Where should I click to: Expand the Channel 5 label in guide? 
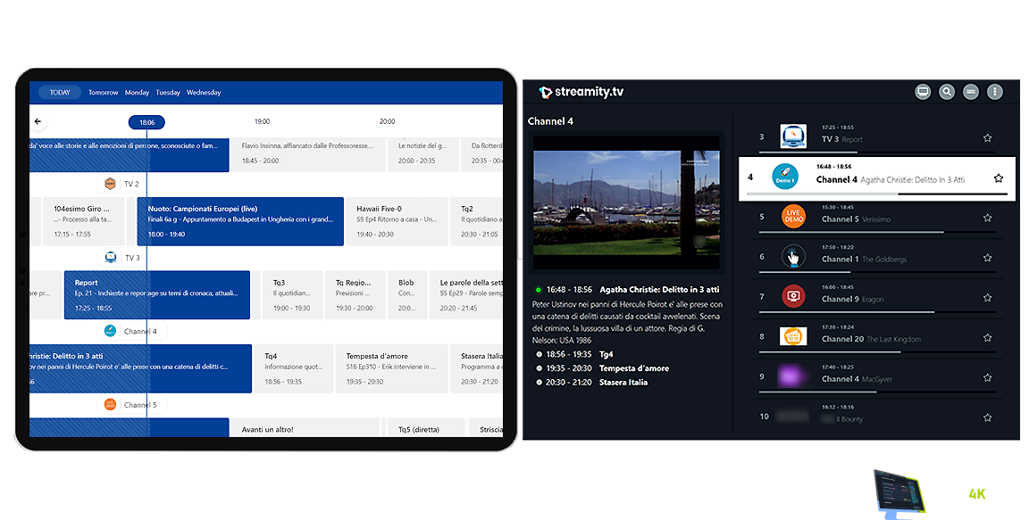[x=130, y=405]
